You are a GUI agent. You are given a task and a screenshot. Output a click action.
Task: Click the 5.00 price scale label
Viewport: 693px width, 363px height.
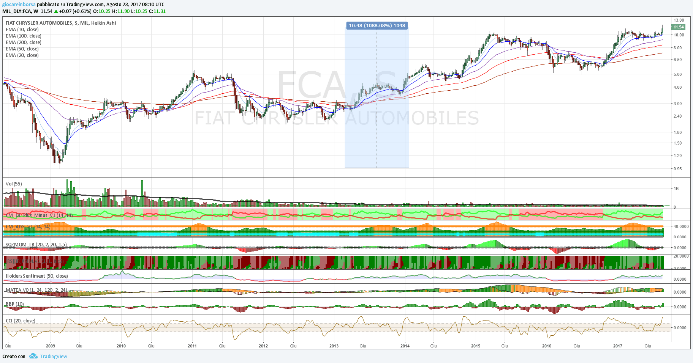coord(677,74)
